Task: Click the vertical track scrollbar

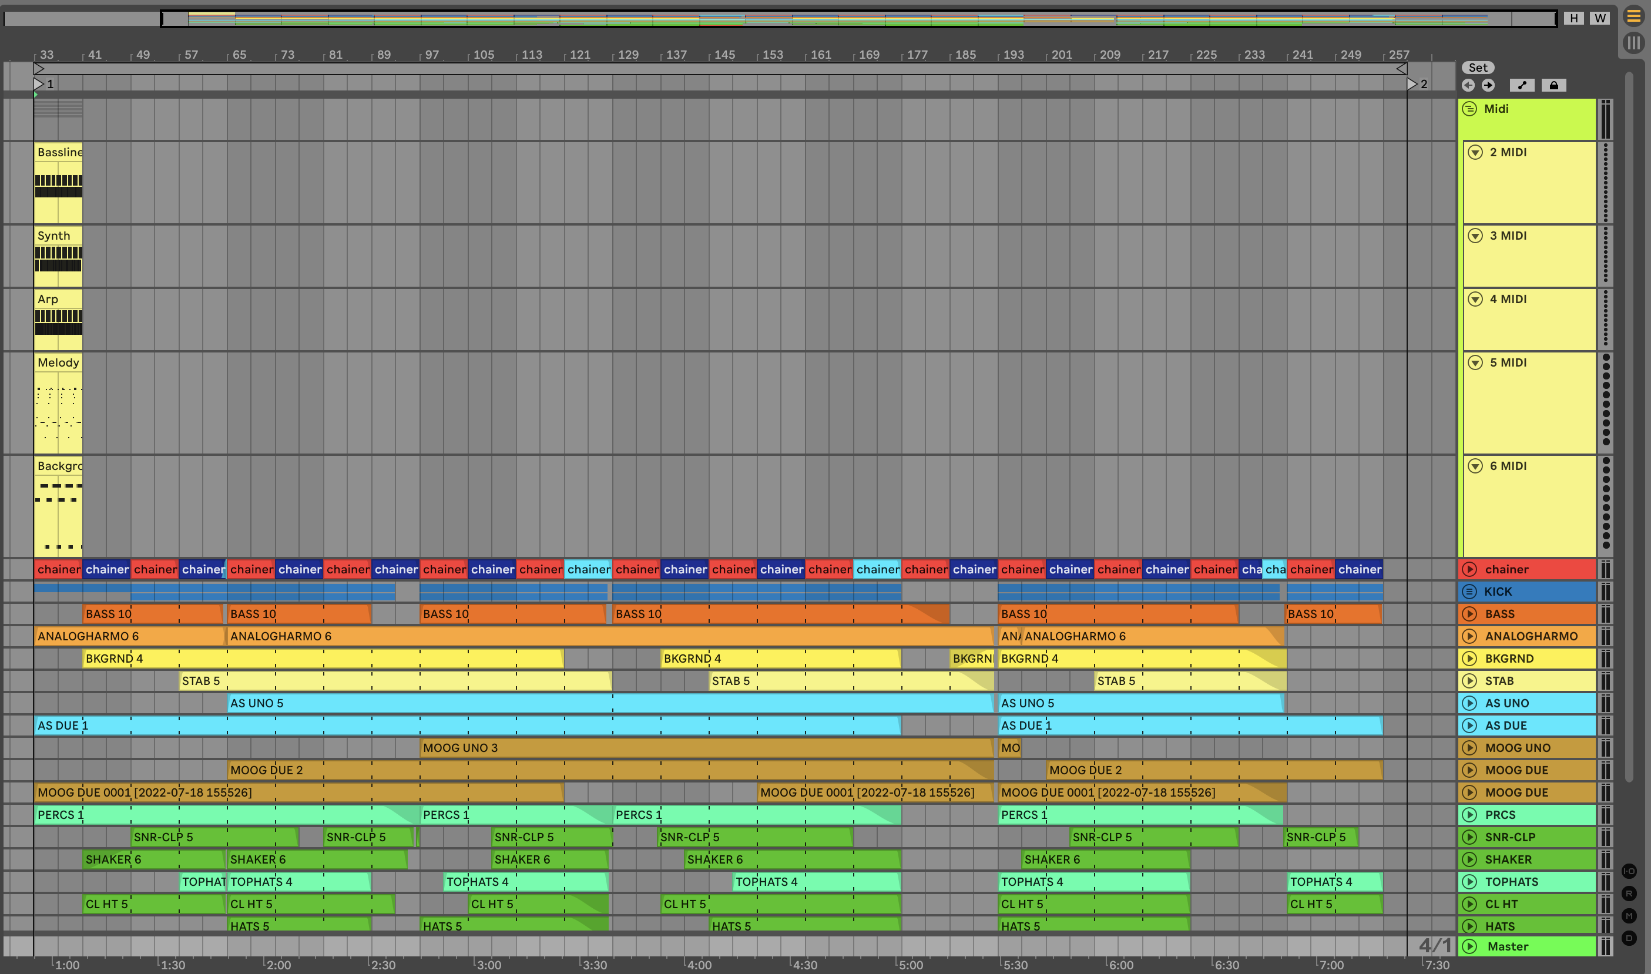Action: pos(1629,426)
